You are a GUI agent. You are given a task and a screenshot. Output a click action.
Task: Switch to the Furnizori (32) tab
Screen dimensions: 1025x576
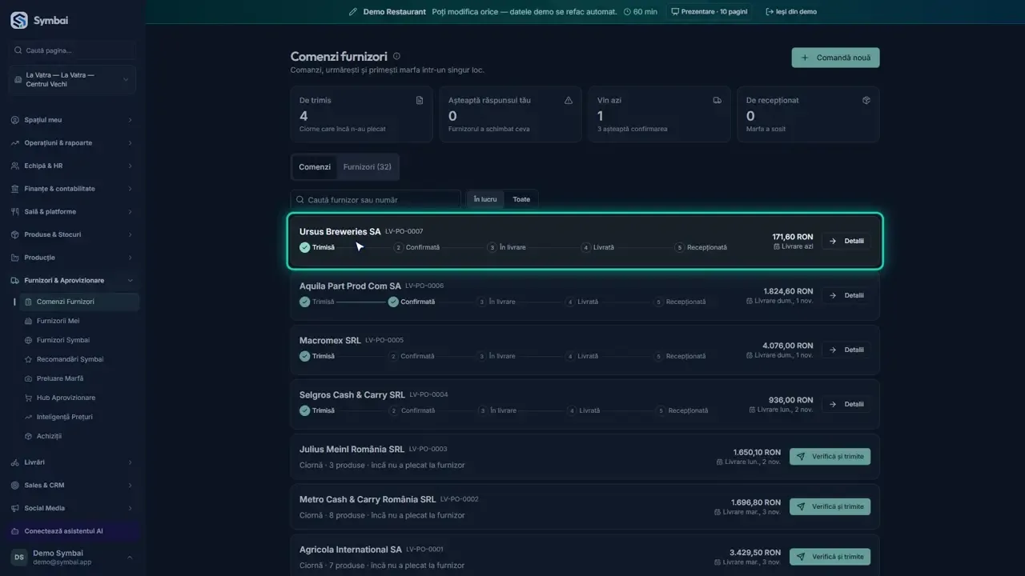click(368, 167)
